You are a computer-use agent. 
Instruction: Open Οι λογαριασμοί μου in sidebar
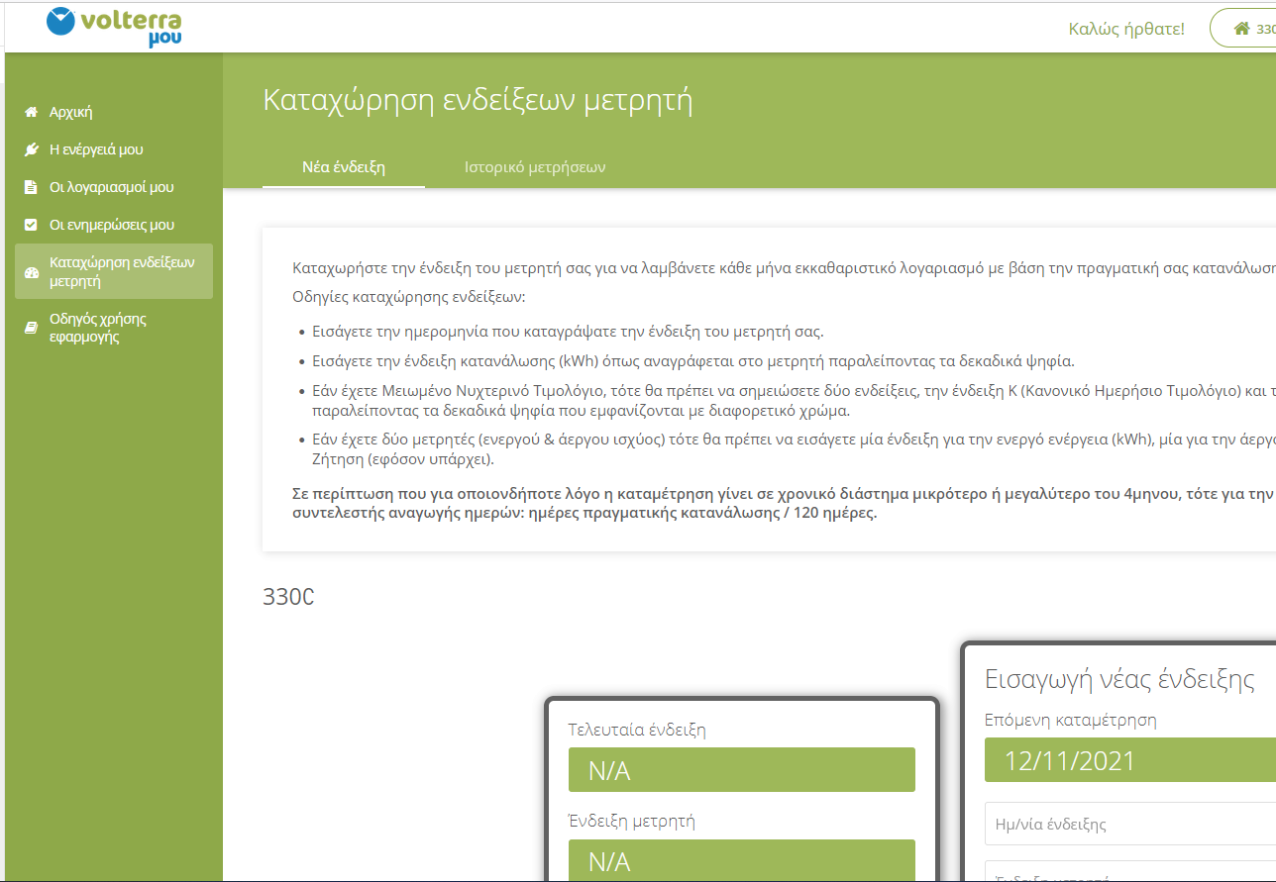click(x=114, y=187)
